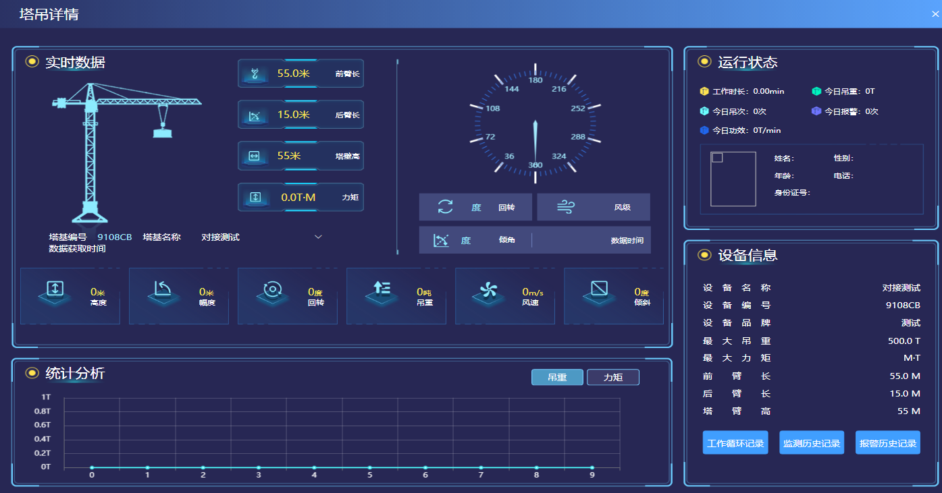
Task: Click the tower crane illustration
Action: coord(126,153)
